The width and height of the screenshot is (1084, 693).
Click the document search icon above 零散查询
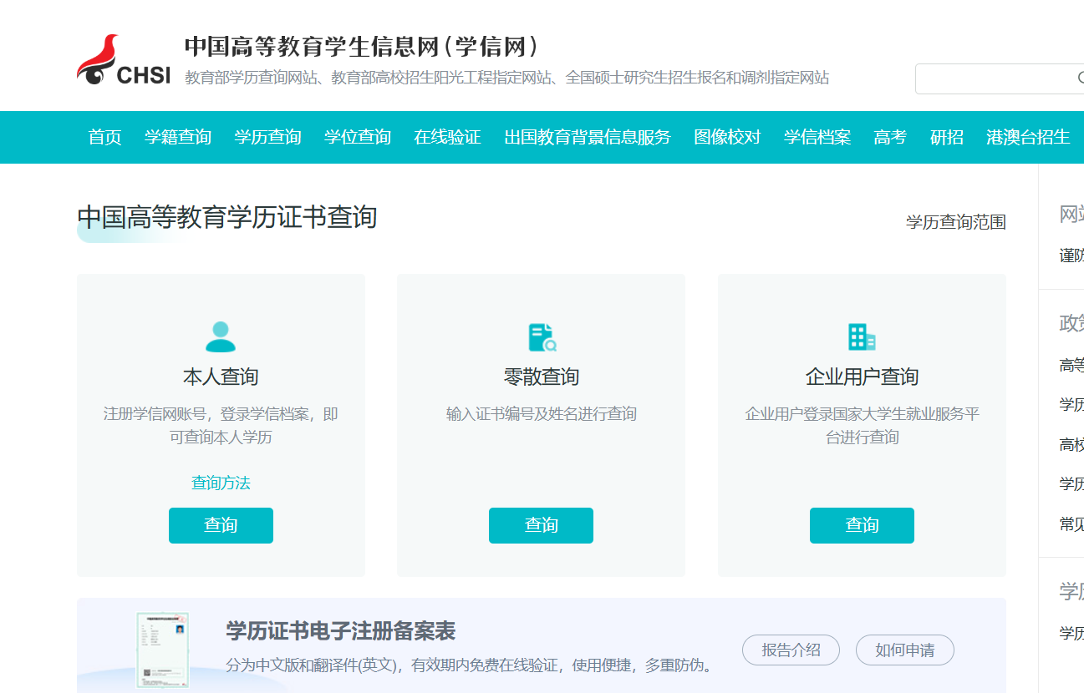[x=542, y=336]
